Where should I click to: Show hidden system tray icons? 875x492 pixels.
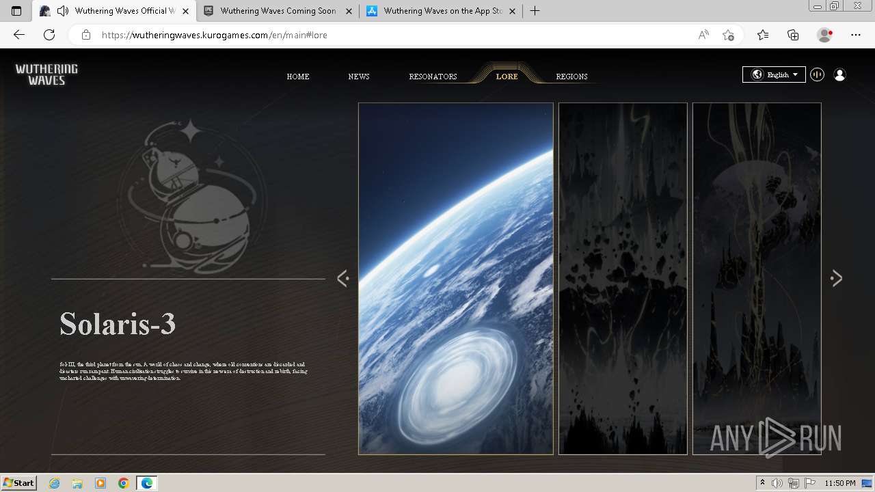click(x=762, y=483)
